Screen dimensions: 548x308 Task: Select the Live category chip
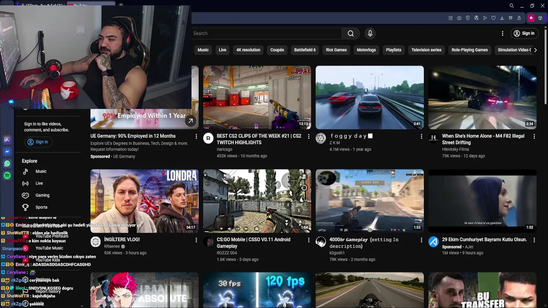click(x=223, y=50)
